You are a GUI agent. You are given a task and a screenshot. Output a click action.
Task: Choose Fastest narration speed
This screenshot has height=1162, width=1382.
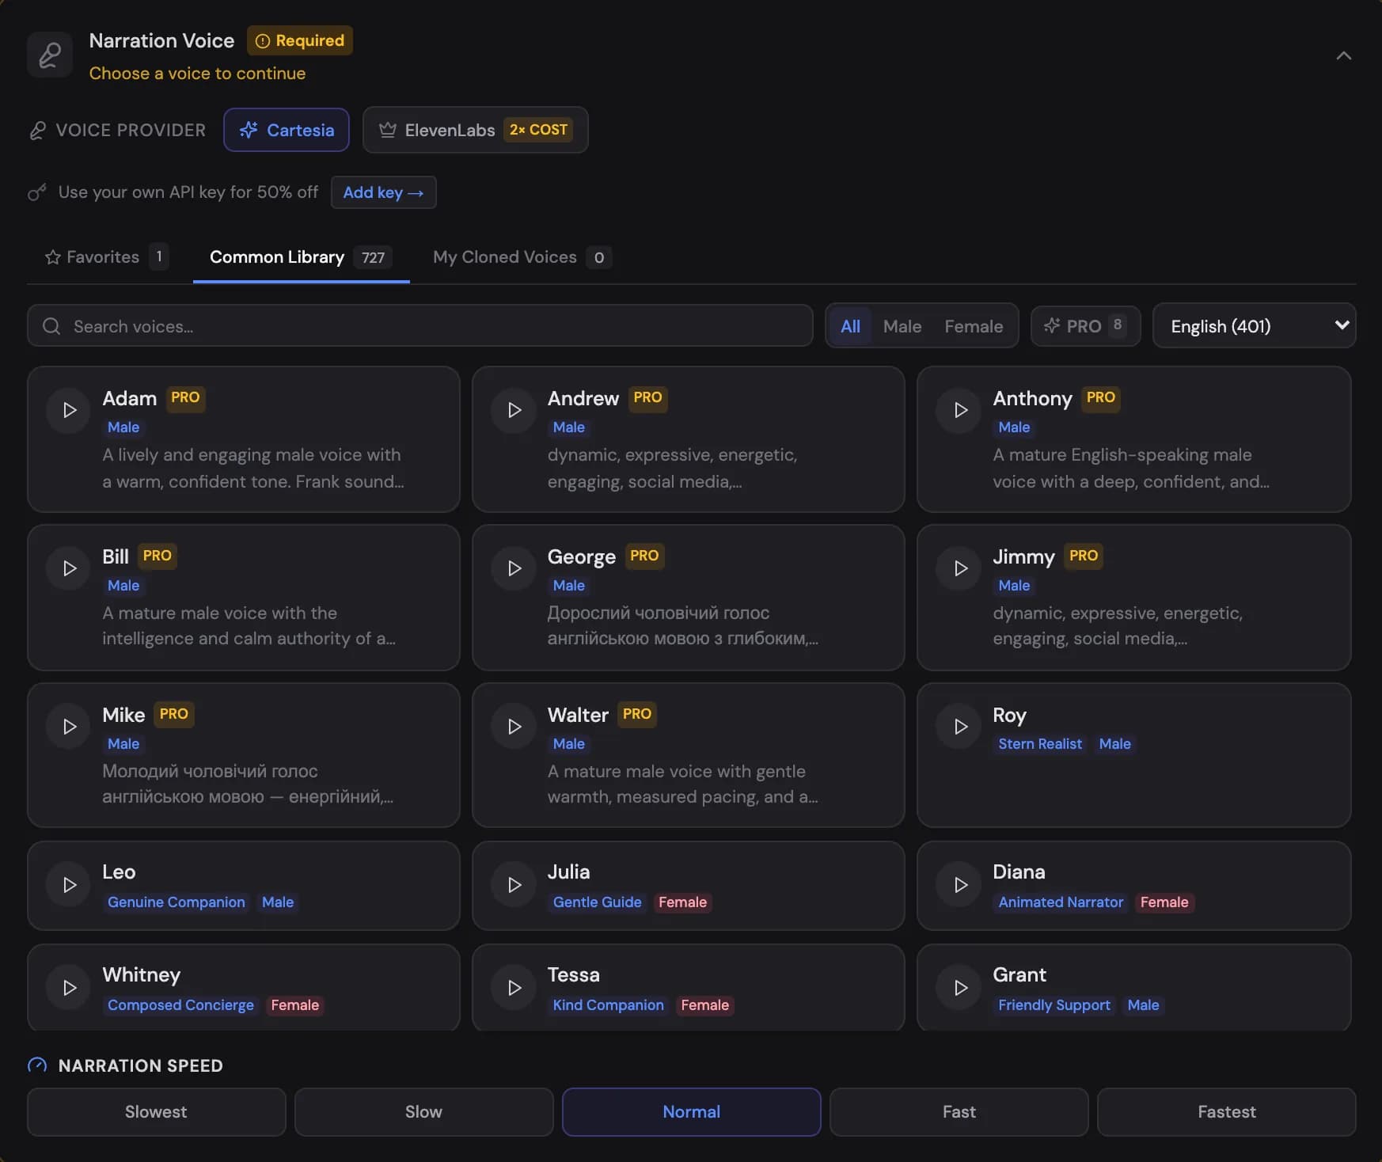[1226, 1111]
